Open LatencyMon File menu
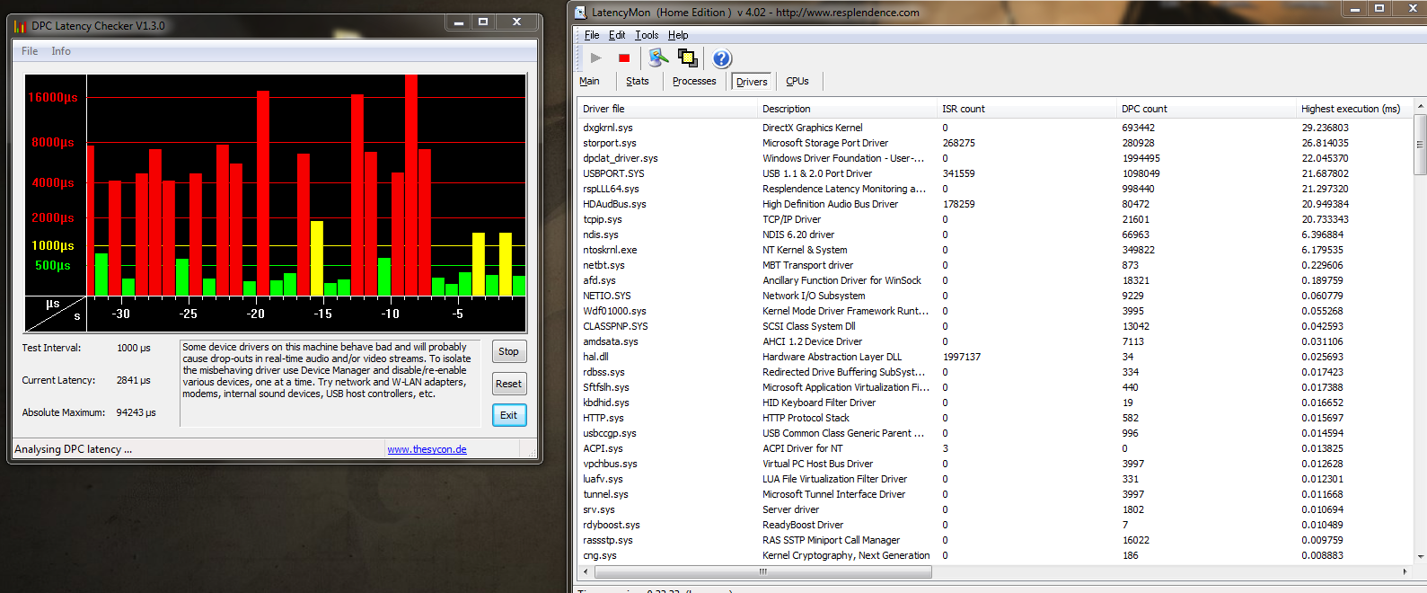1427x593 pixels. [592, 35]
